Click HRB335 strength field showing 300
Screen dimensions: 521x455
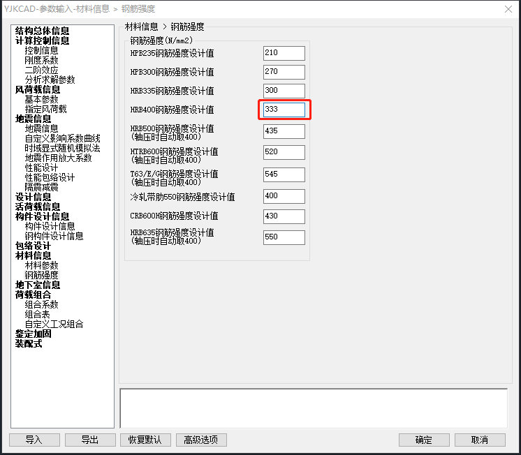284,91
